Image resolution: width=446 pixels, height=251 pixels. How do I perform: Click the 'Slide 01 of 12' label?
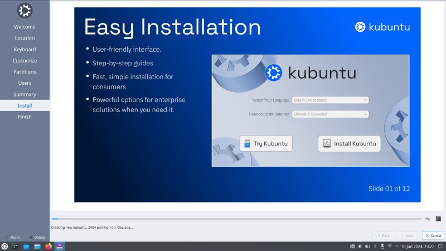pos(389,189)
